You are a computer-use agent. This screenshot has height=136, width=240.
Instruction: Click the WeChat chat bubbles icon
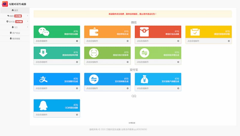coord(44,32)
